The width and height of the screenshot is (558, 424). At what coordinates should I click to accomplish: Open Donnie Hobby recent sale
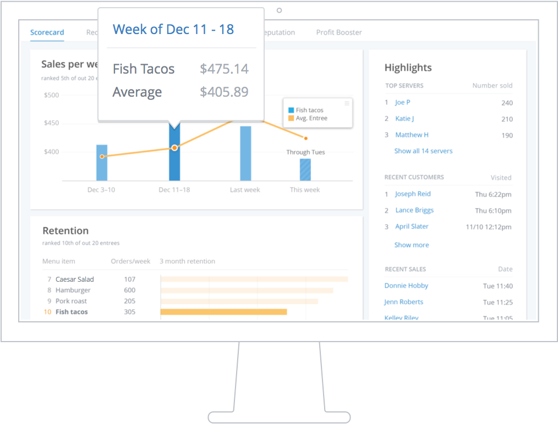click(x=406, y=286)
